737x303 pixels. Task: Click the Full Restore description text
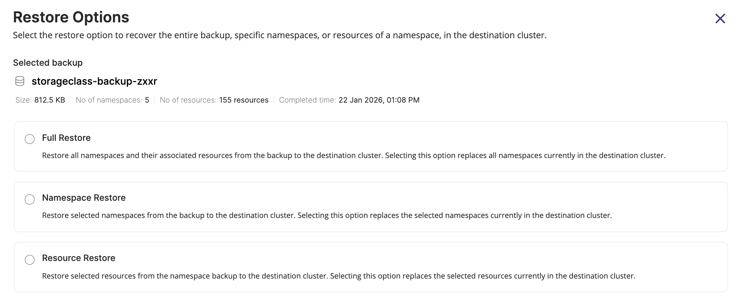[353, 156]
